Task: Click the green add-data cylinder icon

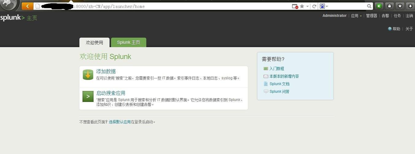Action: [88, 75]
